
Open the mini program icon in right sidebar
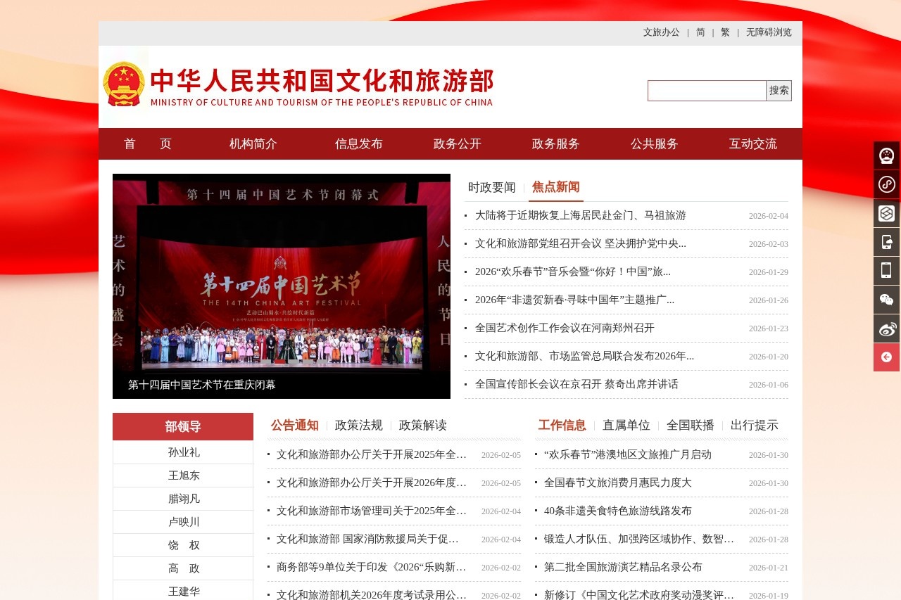pos(886,184)
